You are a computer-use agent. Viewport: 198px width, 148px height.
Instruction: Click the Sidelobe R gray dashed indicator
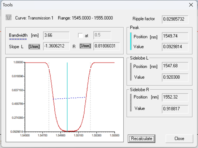click(x=131, y=103)
